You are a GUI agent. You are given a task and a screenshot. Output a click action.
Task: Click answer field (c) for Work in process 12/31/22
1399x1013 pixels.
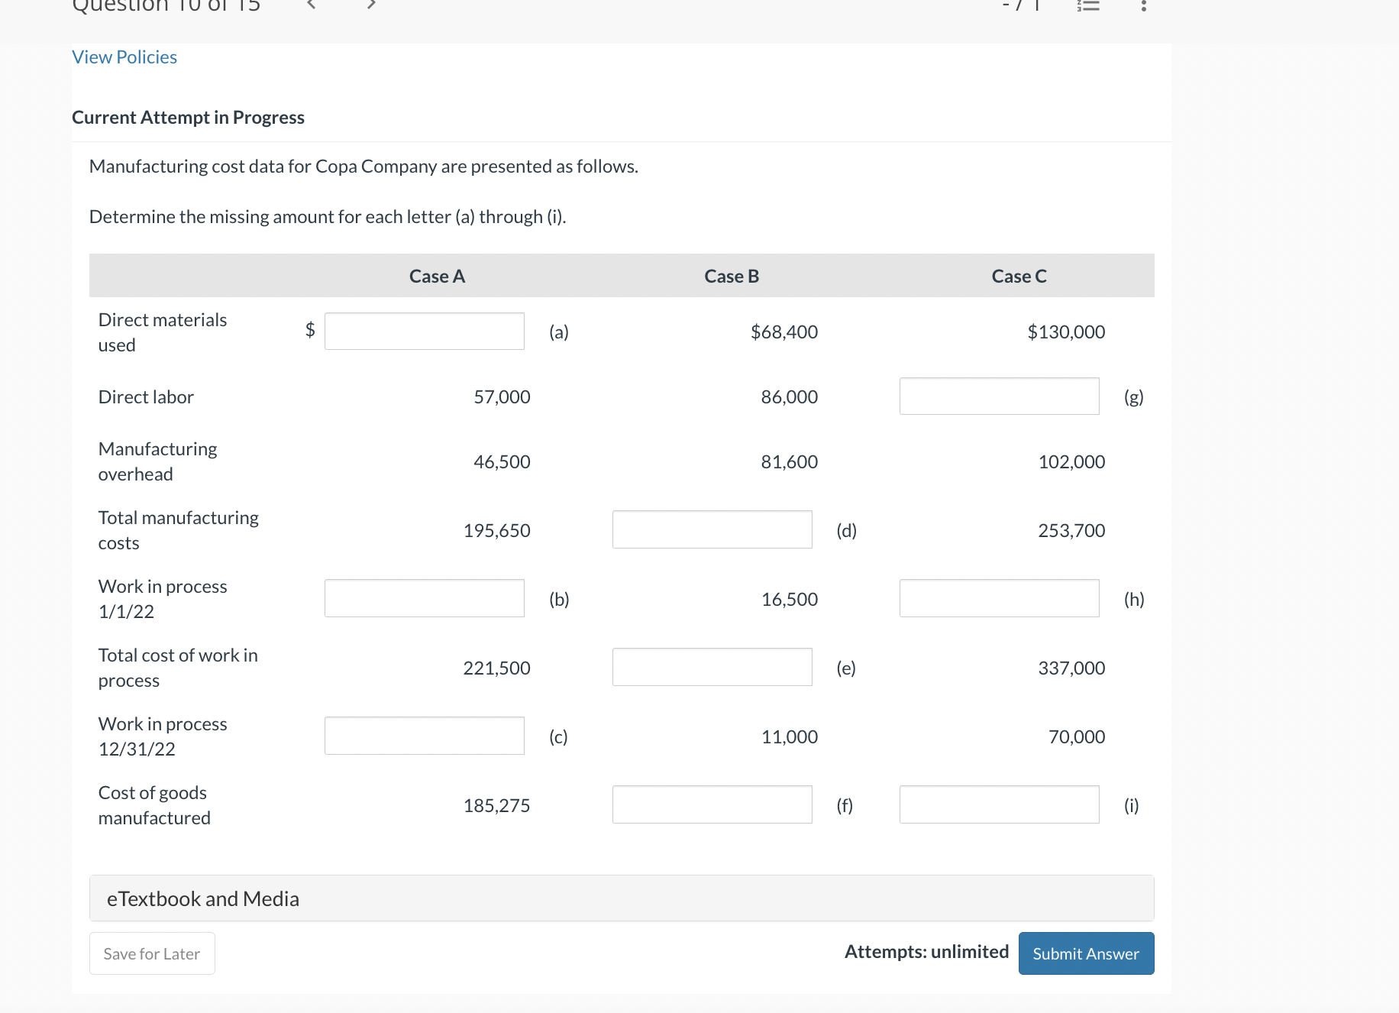point(424,736)
